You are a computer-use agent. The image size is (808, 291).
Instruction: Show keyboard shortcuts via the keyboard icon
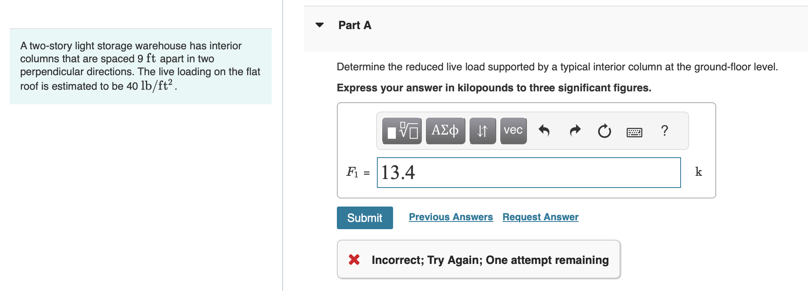(x=634, y=132)
